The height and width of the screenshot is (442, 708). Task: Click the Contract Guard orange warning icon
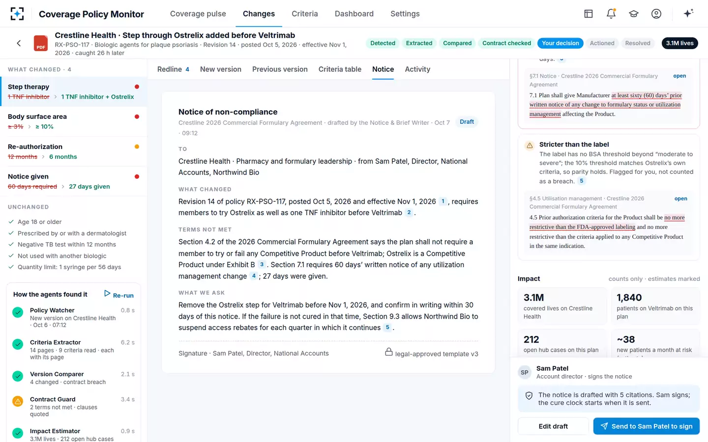(x=18, y=401)
